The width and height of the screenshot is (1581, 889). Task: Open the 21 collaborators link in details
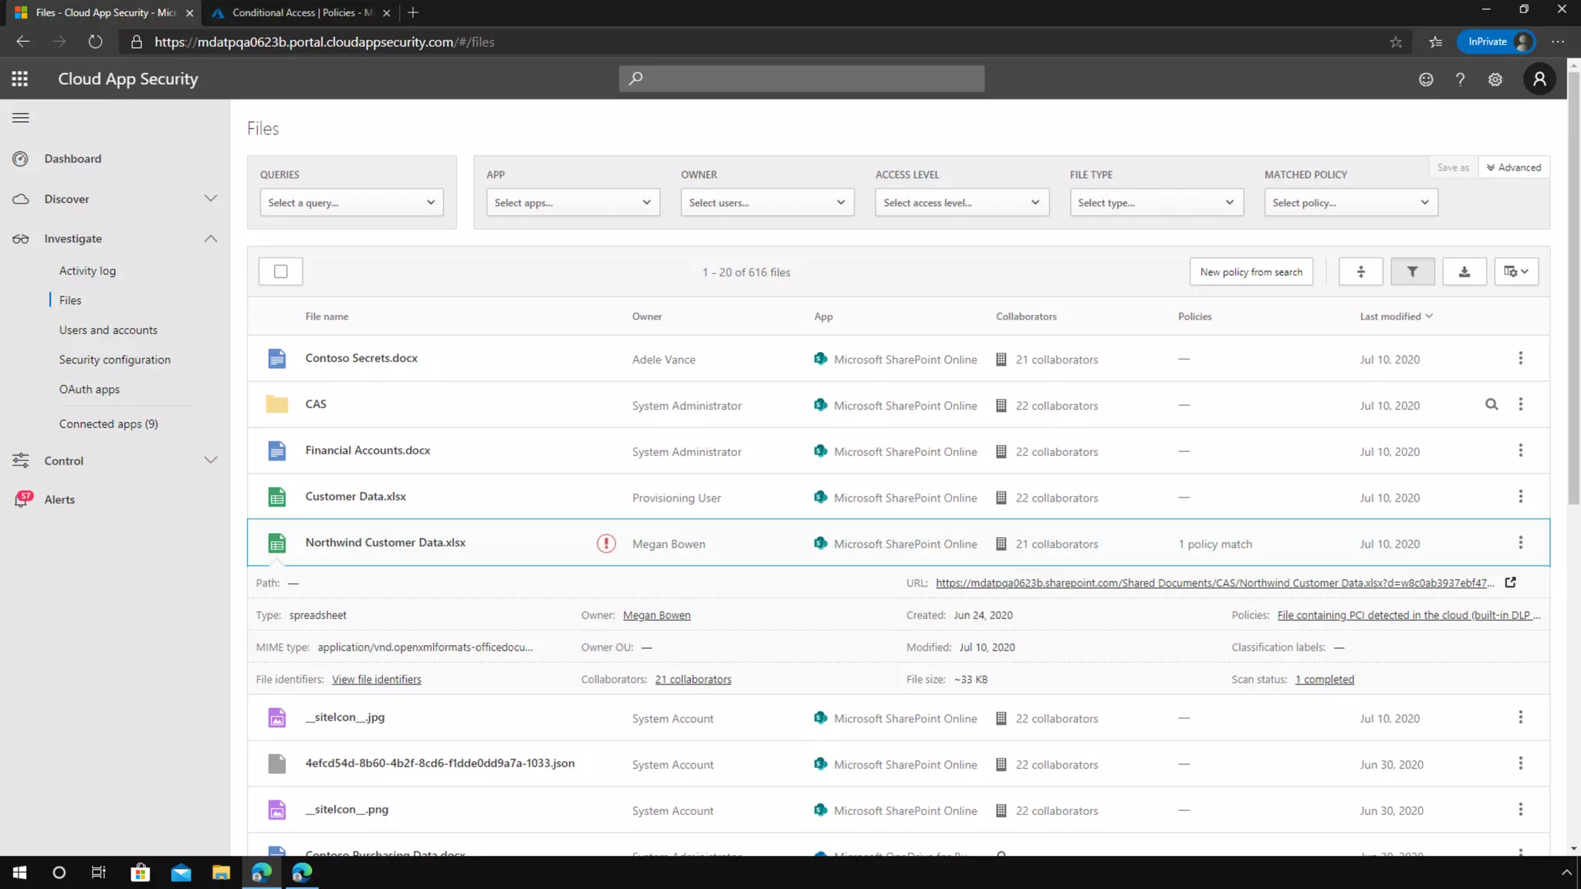pos(692,679)
